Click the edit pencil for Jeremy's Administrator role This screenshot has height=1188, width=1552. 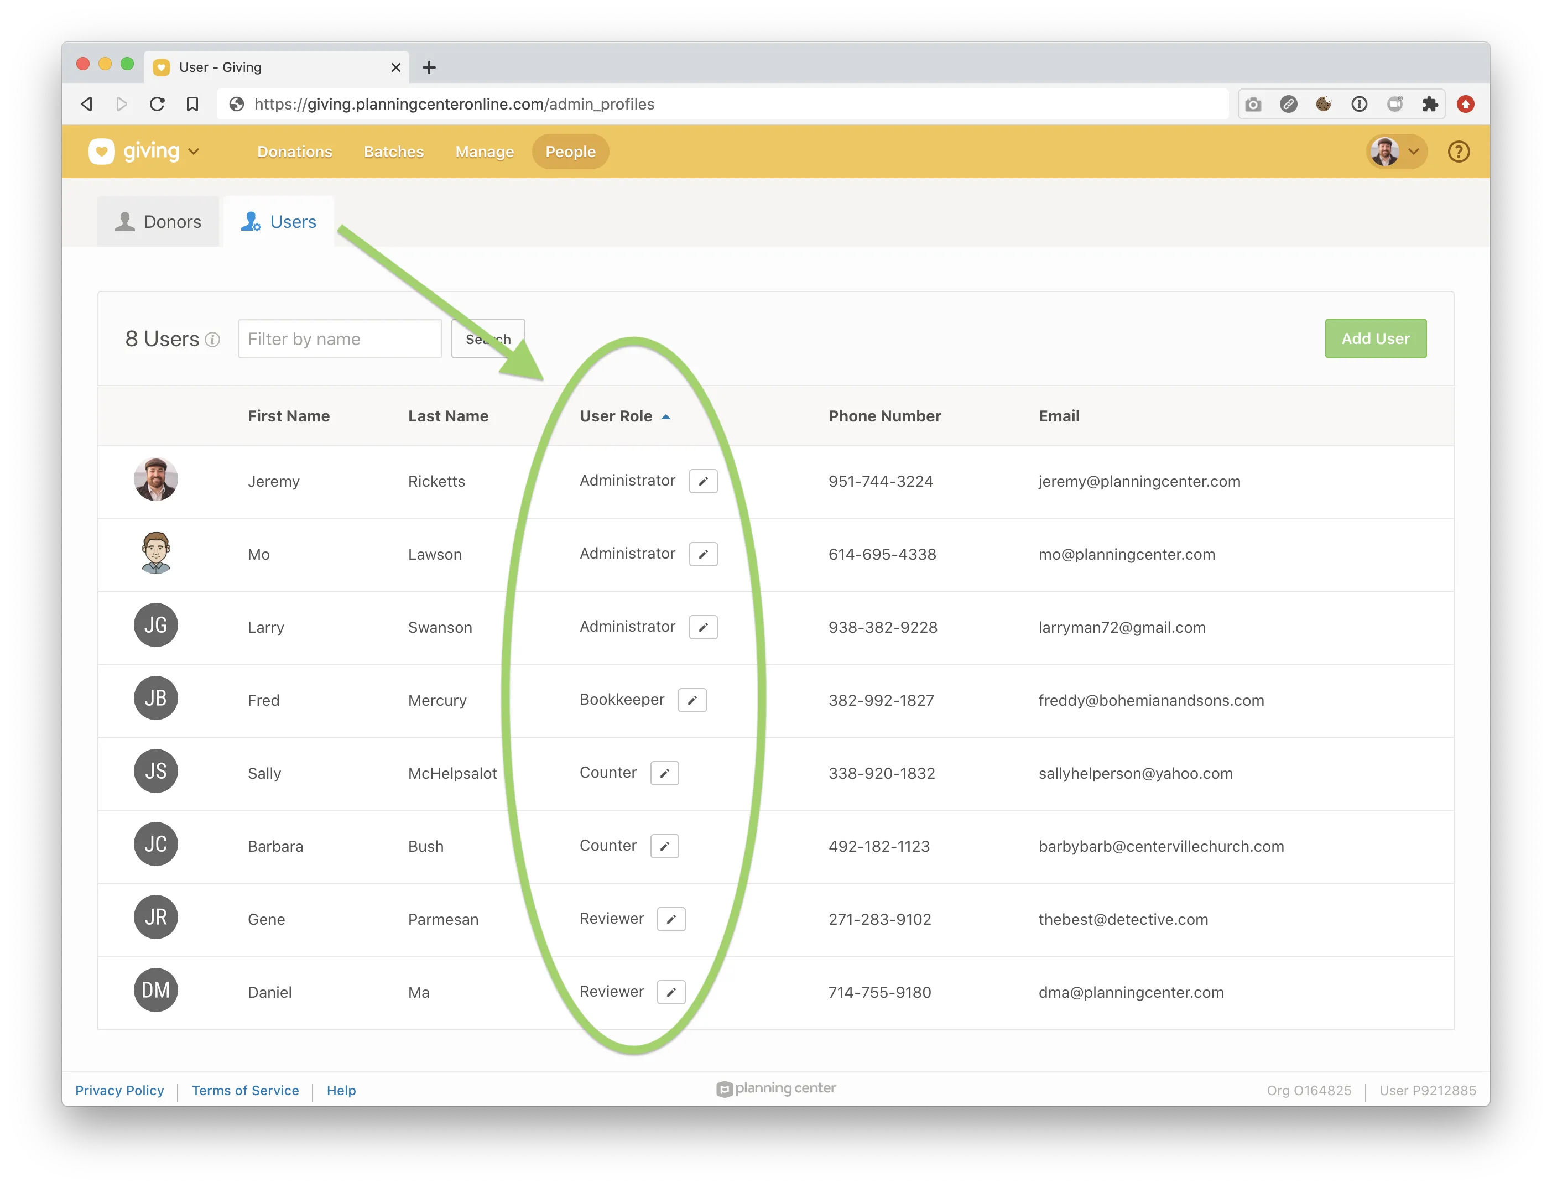tap(703, 481)
